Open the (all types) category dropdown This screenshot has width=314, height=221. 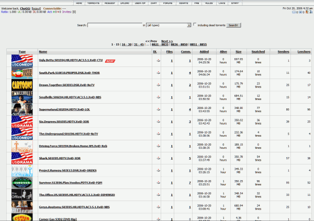(x=169, y=25)
